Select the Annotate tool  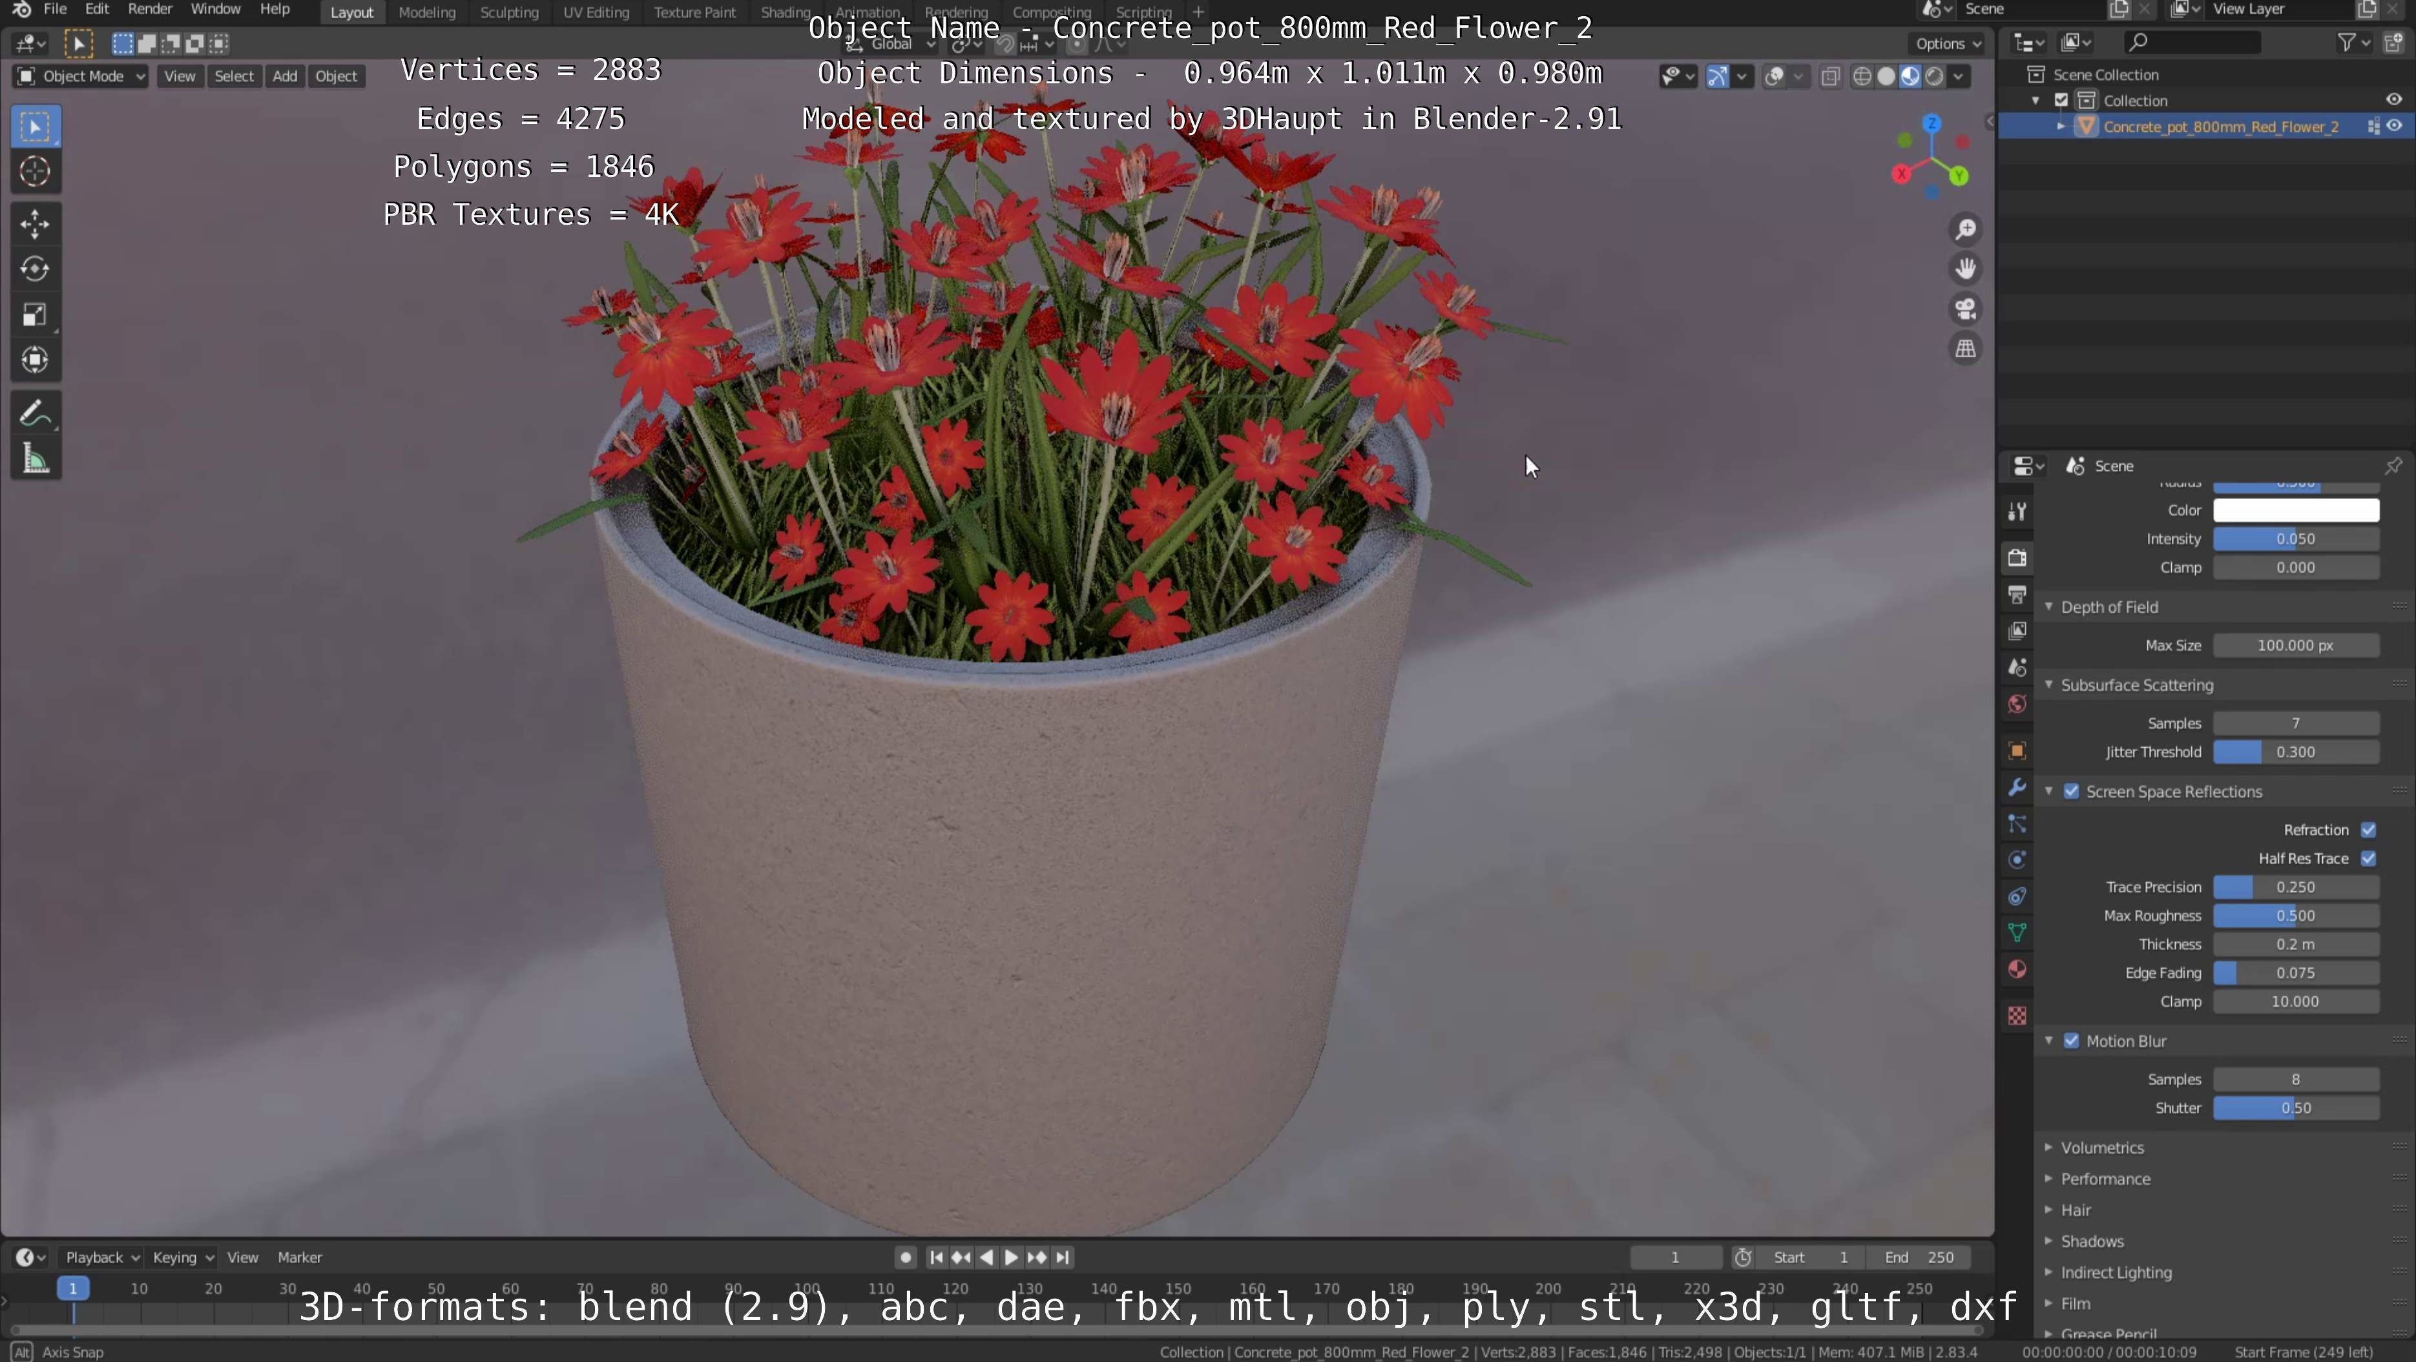(x=36, y=413)
